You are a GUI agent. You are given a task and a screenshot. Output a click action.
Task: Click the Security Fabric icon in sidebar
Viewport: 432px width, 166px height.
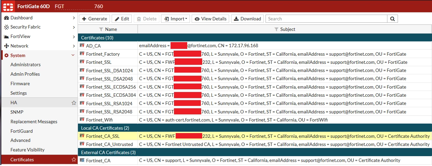pos(6,27)
